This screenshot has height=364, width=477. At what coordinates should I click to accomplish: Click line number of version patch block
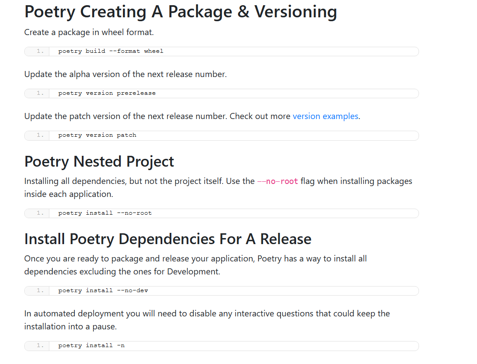[x=40, y=135]
